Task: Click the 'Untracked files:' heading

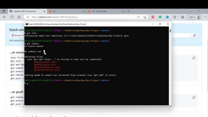Action: pos(34,57)
